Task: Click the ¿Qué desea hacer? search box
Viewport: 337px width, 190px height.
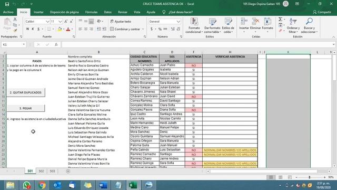Action: tap(181, 12)
